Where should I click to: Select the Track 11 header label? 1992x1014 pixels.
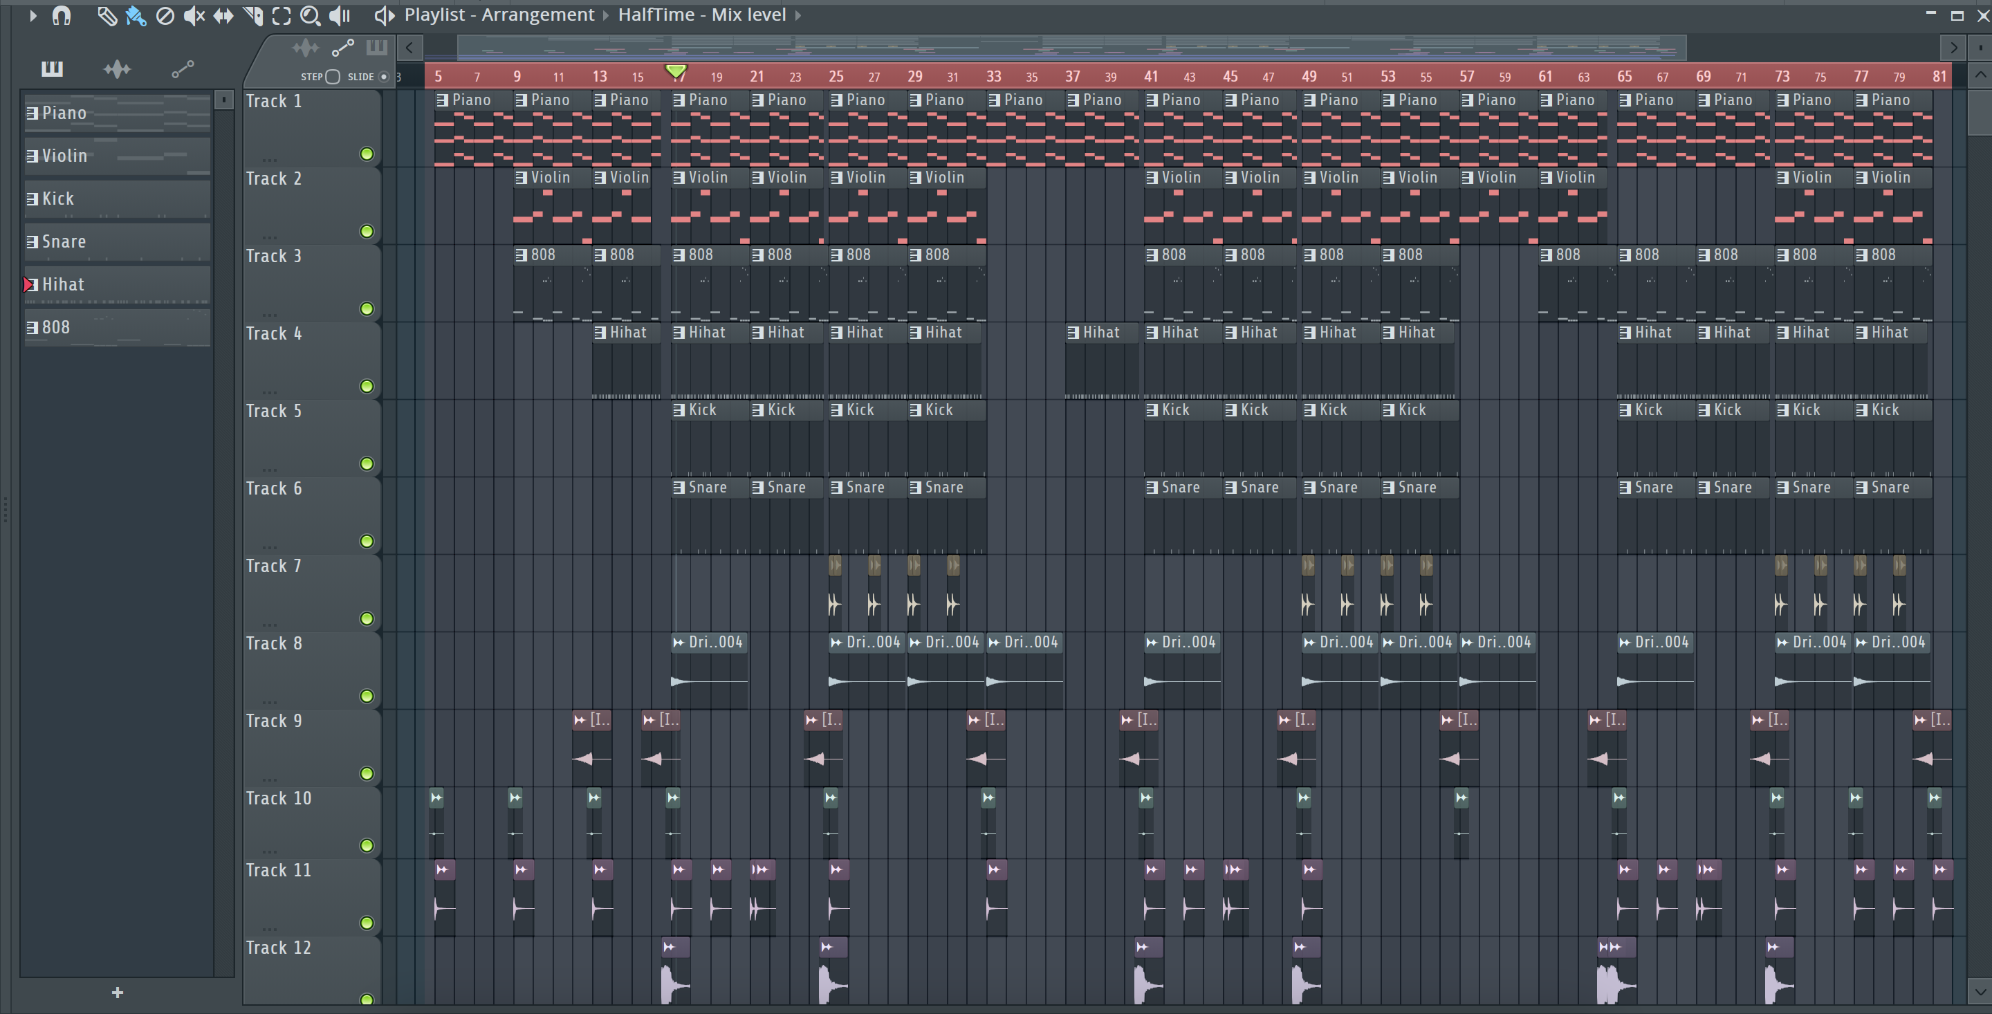click(x=278, y=870)
